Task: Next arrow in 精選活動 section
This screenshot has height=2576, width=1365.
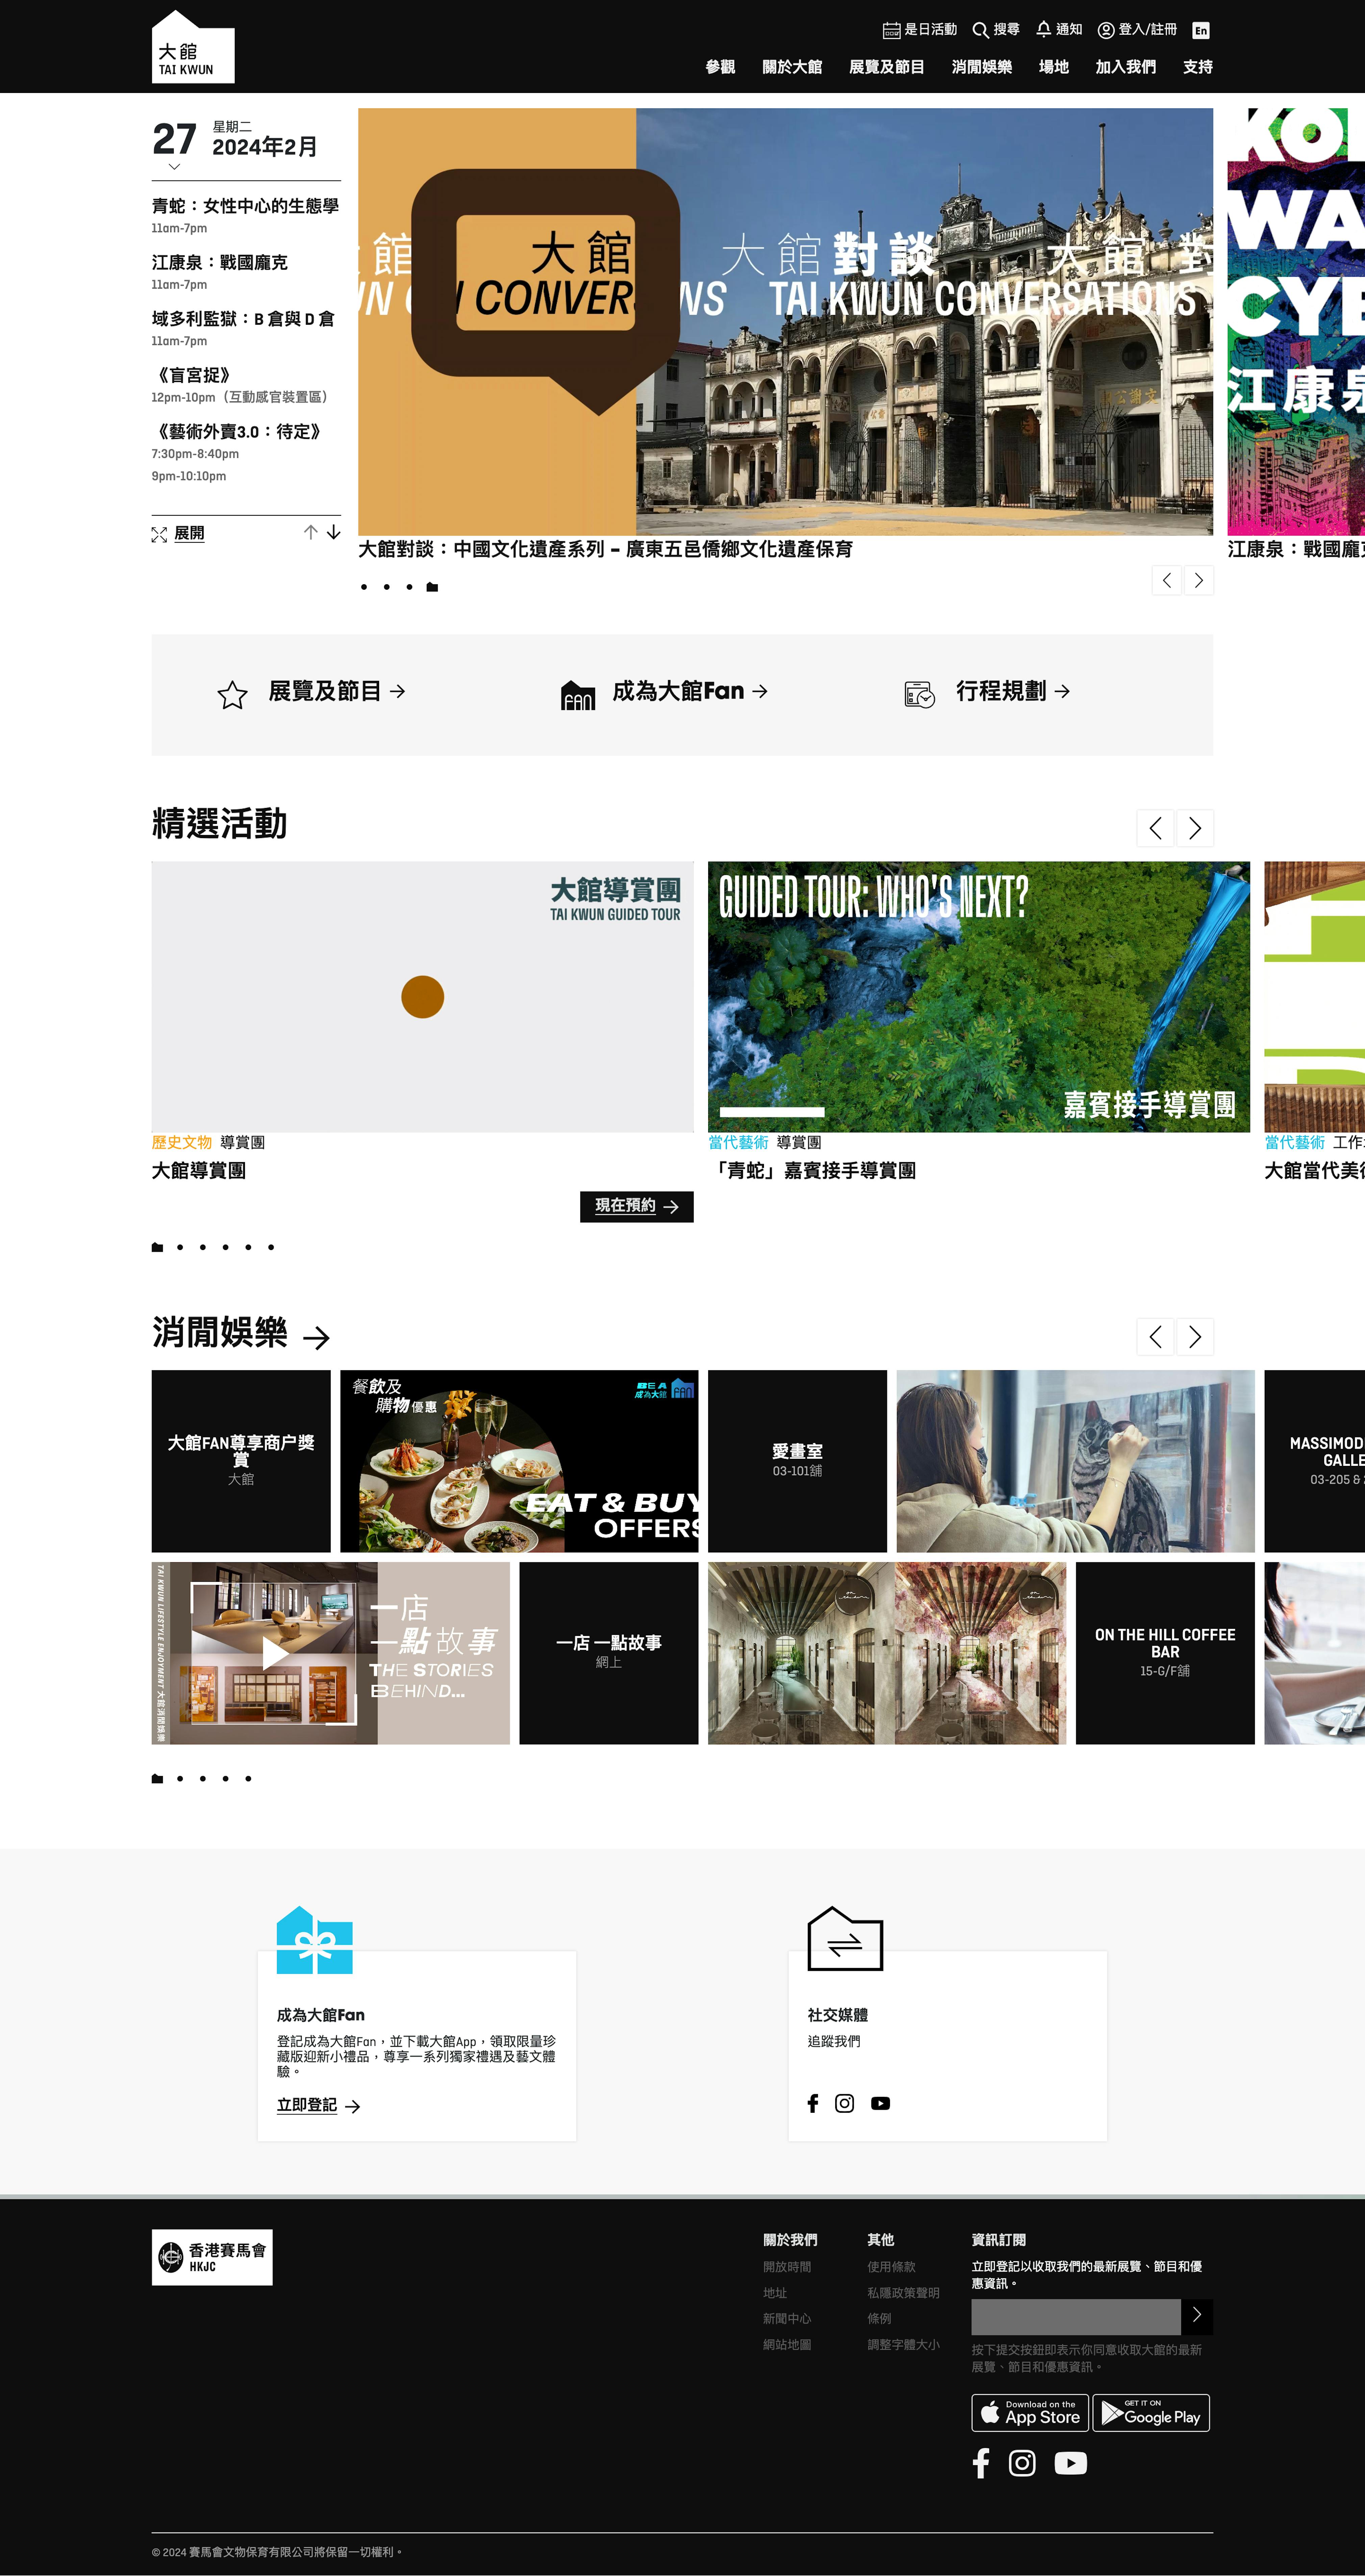Action: tap(1195, 828)
